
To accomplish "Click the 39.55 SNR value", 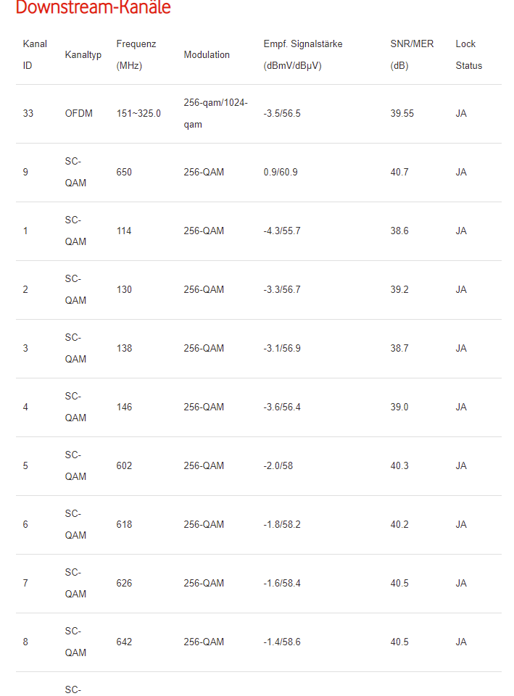I will tap(402, 114).
